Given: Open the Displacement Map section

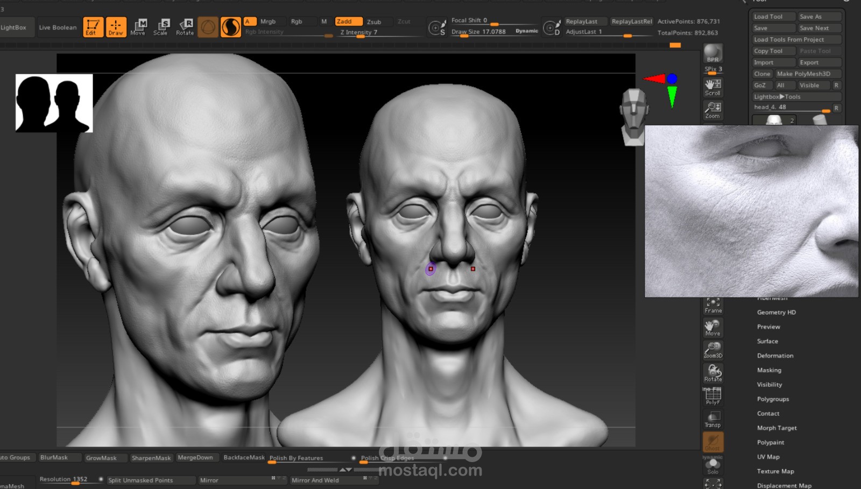Looking at the screenshot, I should point(784,485).
